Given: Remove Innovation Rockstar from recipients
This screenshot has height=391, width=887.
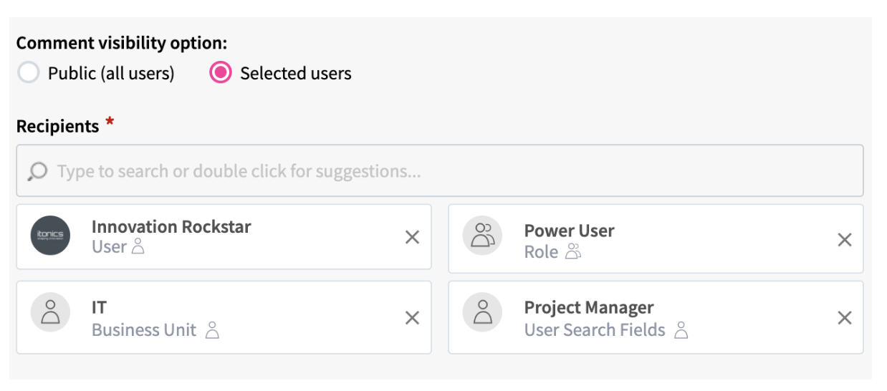Looking at the screenshot, I should click(x=412, y=237).
